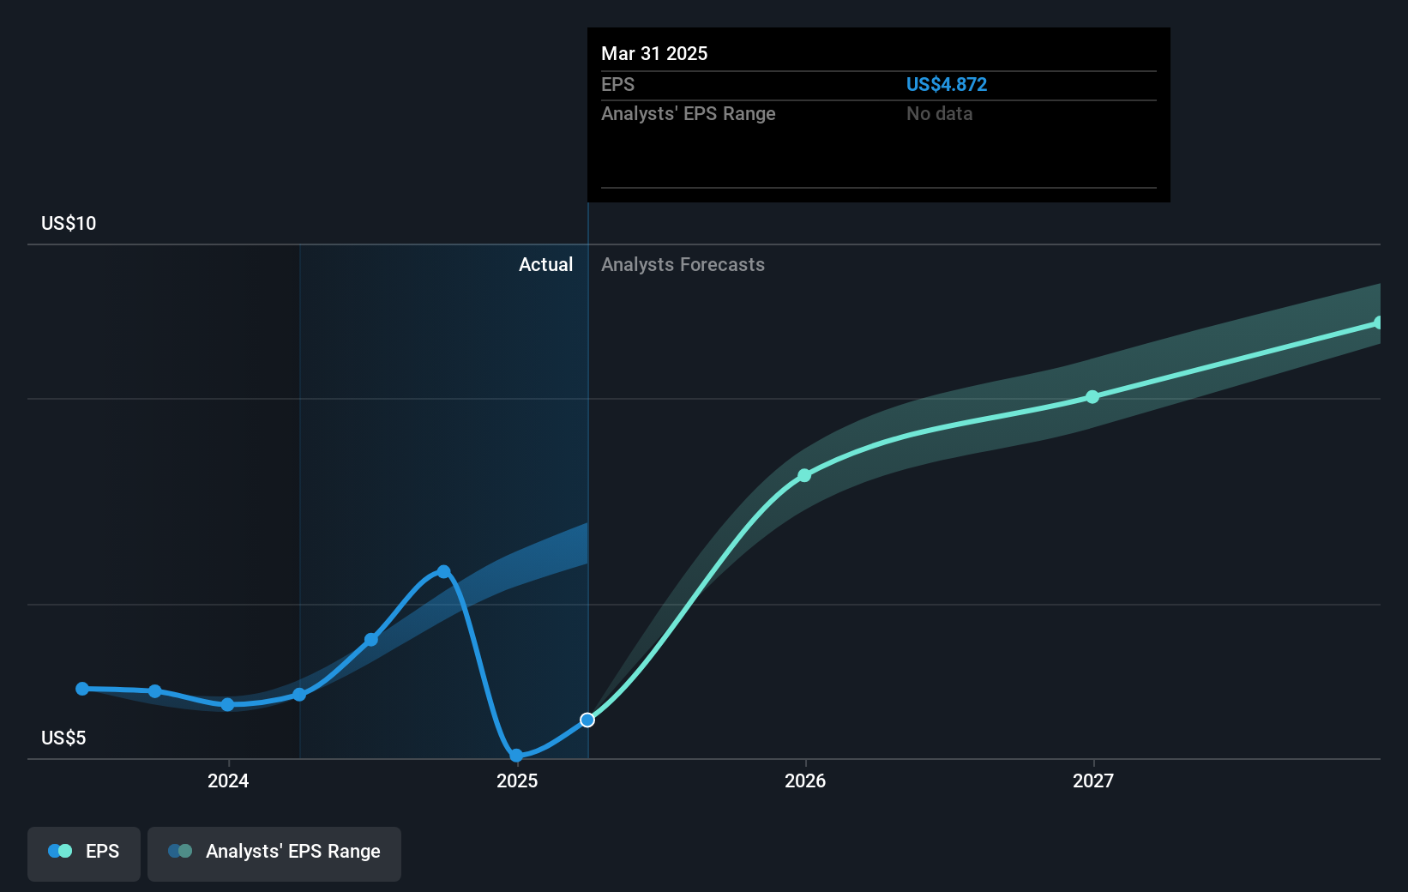
Task: Select the EPS point at the shaded region start
Action: 299,695
